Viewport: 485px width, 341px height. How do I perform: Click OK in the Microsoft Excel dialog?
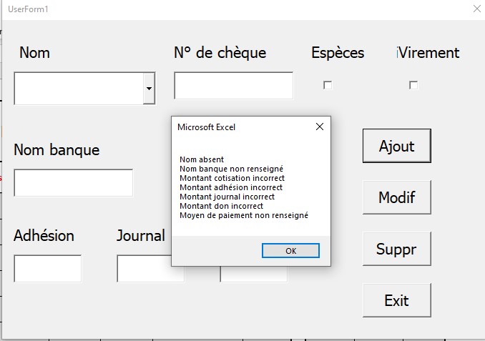[x=290, y=251]
